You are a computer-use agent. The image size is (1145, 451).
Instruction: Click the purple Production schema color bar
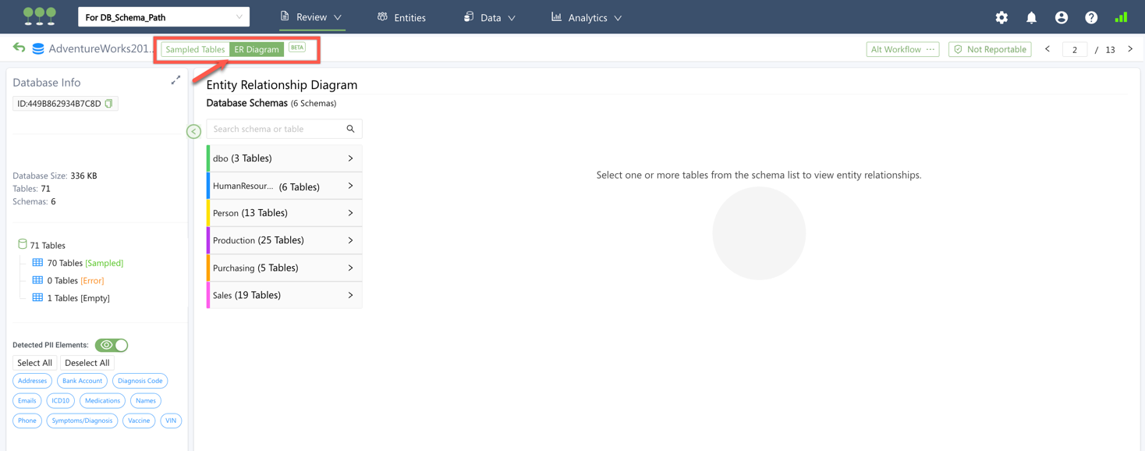click(x=208, y=240)
